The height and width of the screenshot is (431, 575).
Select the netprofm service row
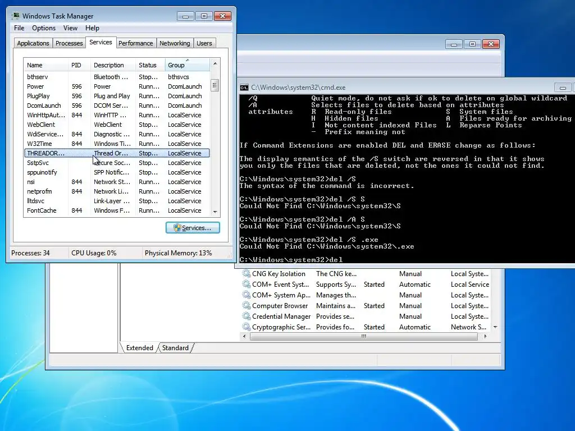pyautogui.click(x=117, y=191)
